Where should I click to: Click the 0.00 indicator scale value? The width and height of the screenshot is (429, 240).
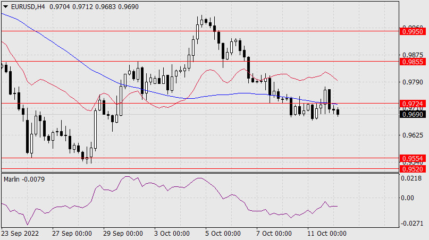[x=407, y=198]
